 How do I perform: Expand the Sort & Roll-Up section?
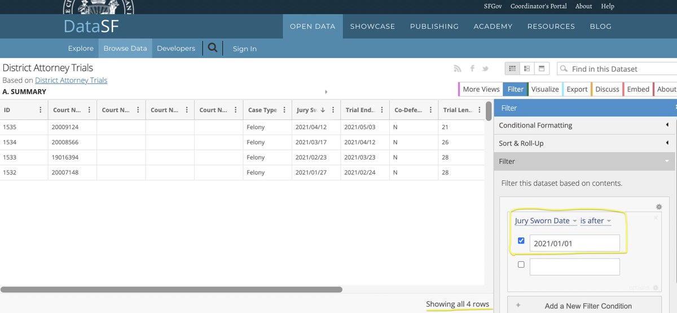click(585, 143)
